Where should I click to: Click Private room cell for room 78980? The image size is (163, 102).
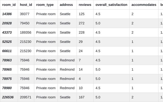[x=46, y=88]
